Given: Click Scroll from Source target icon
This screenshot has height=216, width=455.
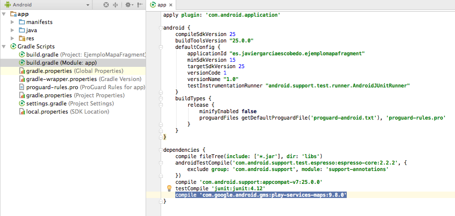Looking at the screenshot, I should 106,5.
